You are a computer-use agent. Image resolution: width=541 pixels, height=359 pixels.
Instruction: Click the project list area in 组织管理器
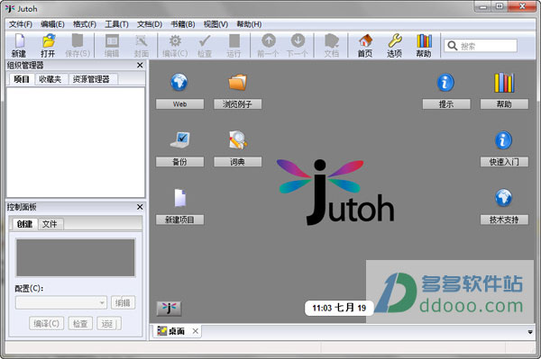(x=76, y=142)
